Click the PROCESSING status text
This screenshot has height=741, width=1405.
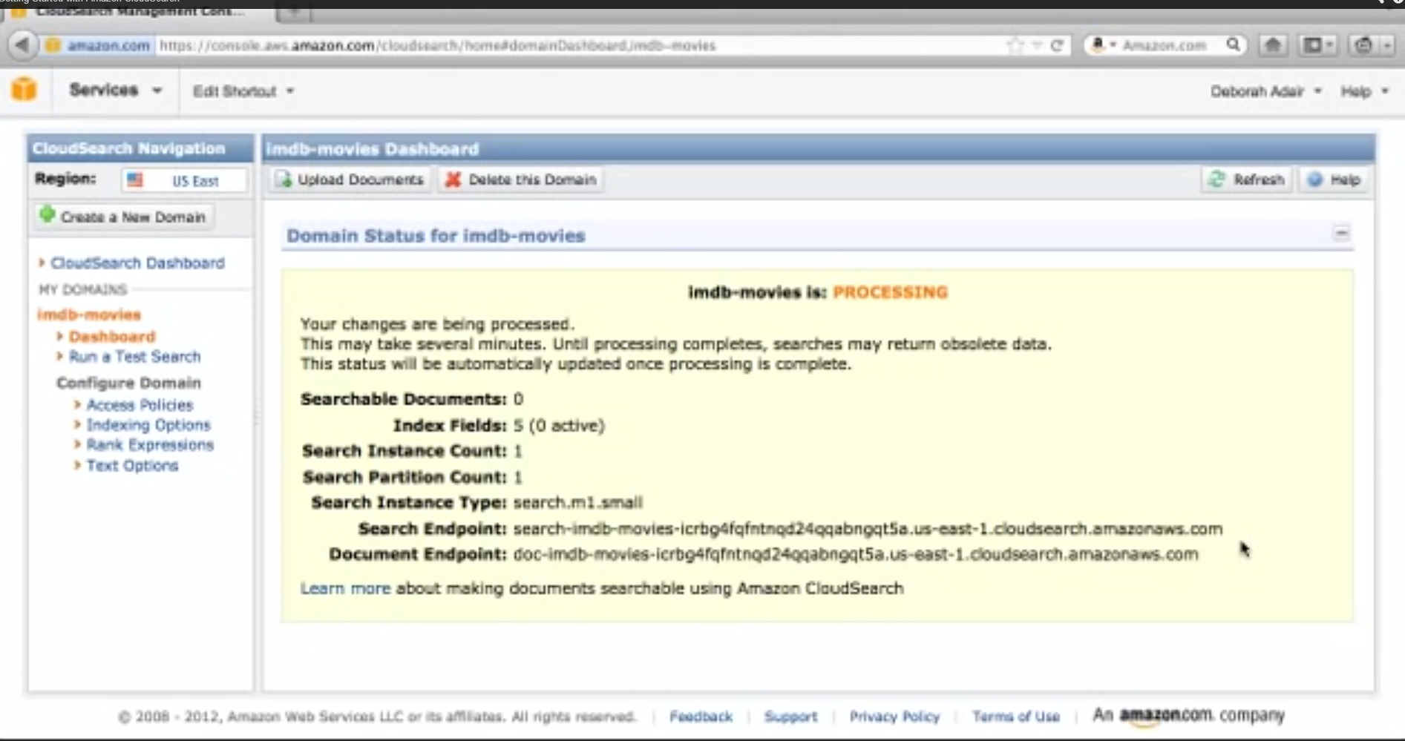point(890,292)
